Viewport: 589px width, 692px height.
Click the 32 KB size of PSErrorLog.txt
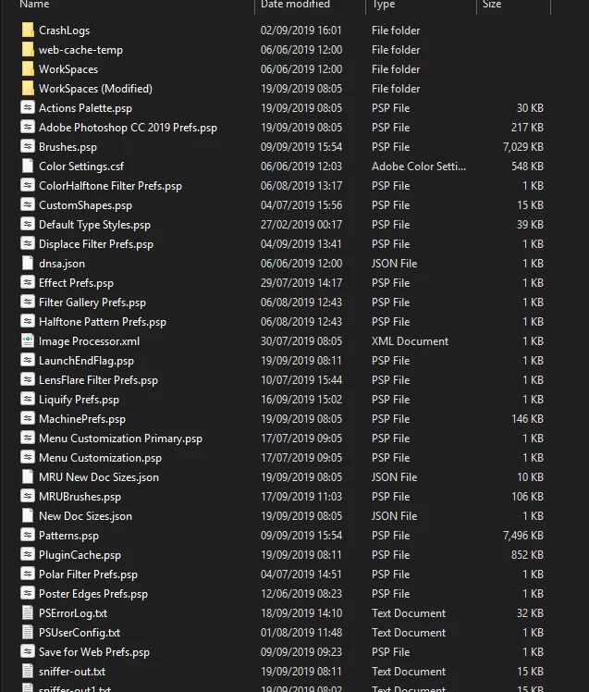point(530,612)
